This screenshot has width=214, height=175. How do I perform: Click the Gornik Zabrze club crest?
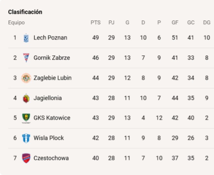tap(26, 58)
